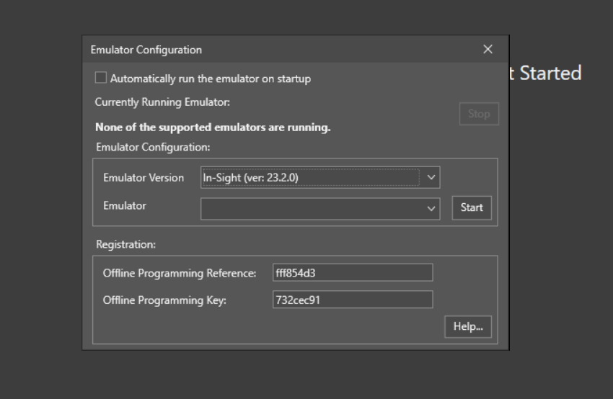Image resolution: width=613 pixels, height=399 pixels.
Task: Click the "Emulator Version" label
Action: point(144,178)
